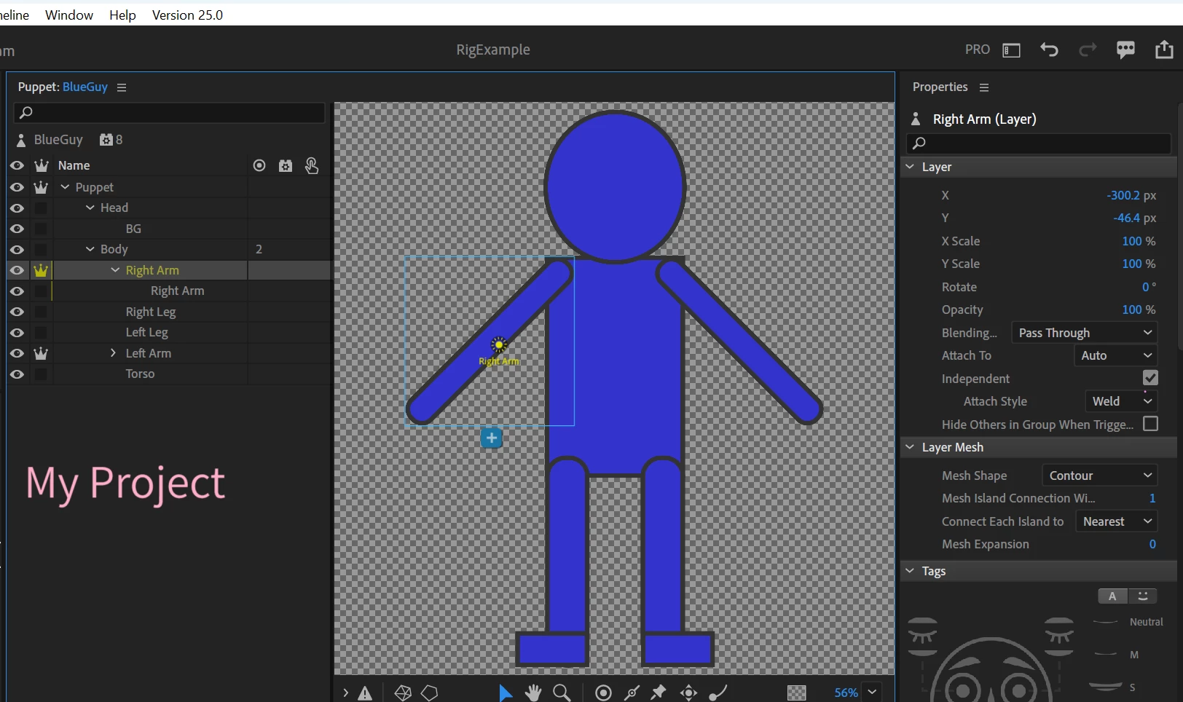The image size is (1183, 702).
Task: Click the eye icon in header row
Action: pyautogui.click(x=17, y=166)
